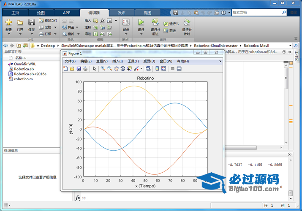This screenshot has height=211, width=302.
Task: Click Run and Time (运行并计时)
Action: tap(187, 27)
